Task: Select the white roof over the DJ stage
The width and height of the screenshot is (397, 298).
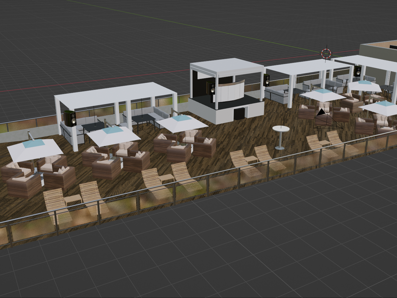Action: (227, 67)
